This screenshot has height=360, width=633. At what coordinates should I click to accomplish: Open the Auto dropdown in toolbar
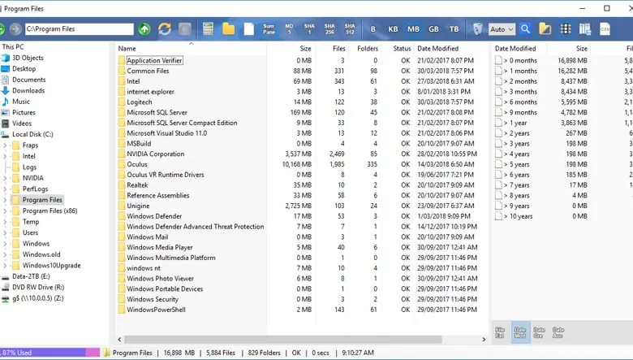502,29
